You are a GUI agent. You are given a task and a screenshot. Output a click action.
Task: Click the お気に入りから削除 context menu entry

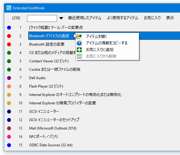(107, 56)
